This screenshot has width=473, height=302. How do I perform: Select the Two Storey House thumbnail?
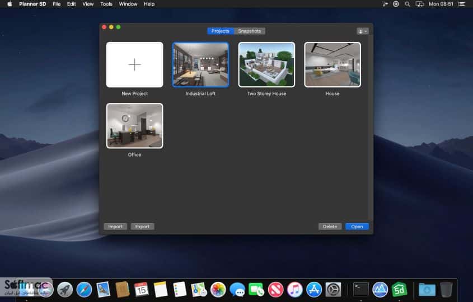(266, 64)
